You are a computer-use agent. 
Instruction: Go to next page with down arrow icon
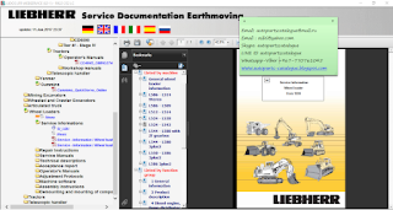(x=172, y=43)
